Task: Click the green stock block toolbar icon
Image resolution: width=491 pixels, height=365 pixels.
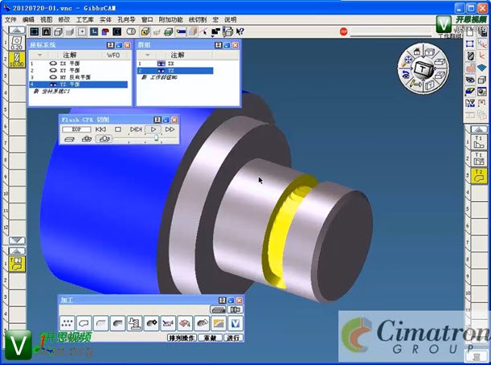Action: [169, 31]
